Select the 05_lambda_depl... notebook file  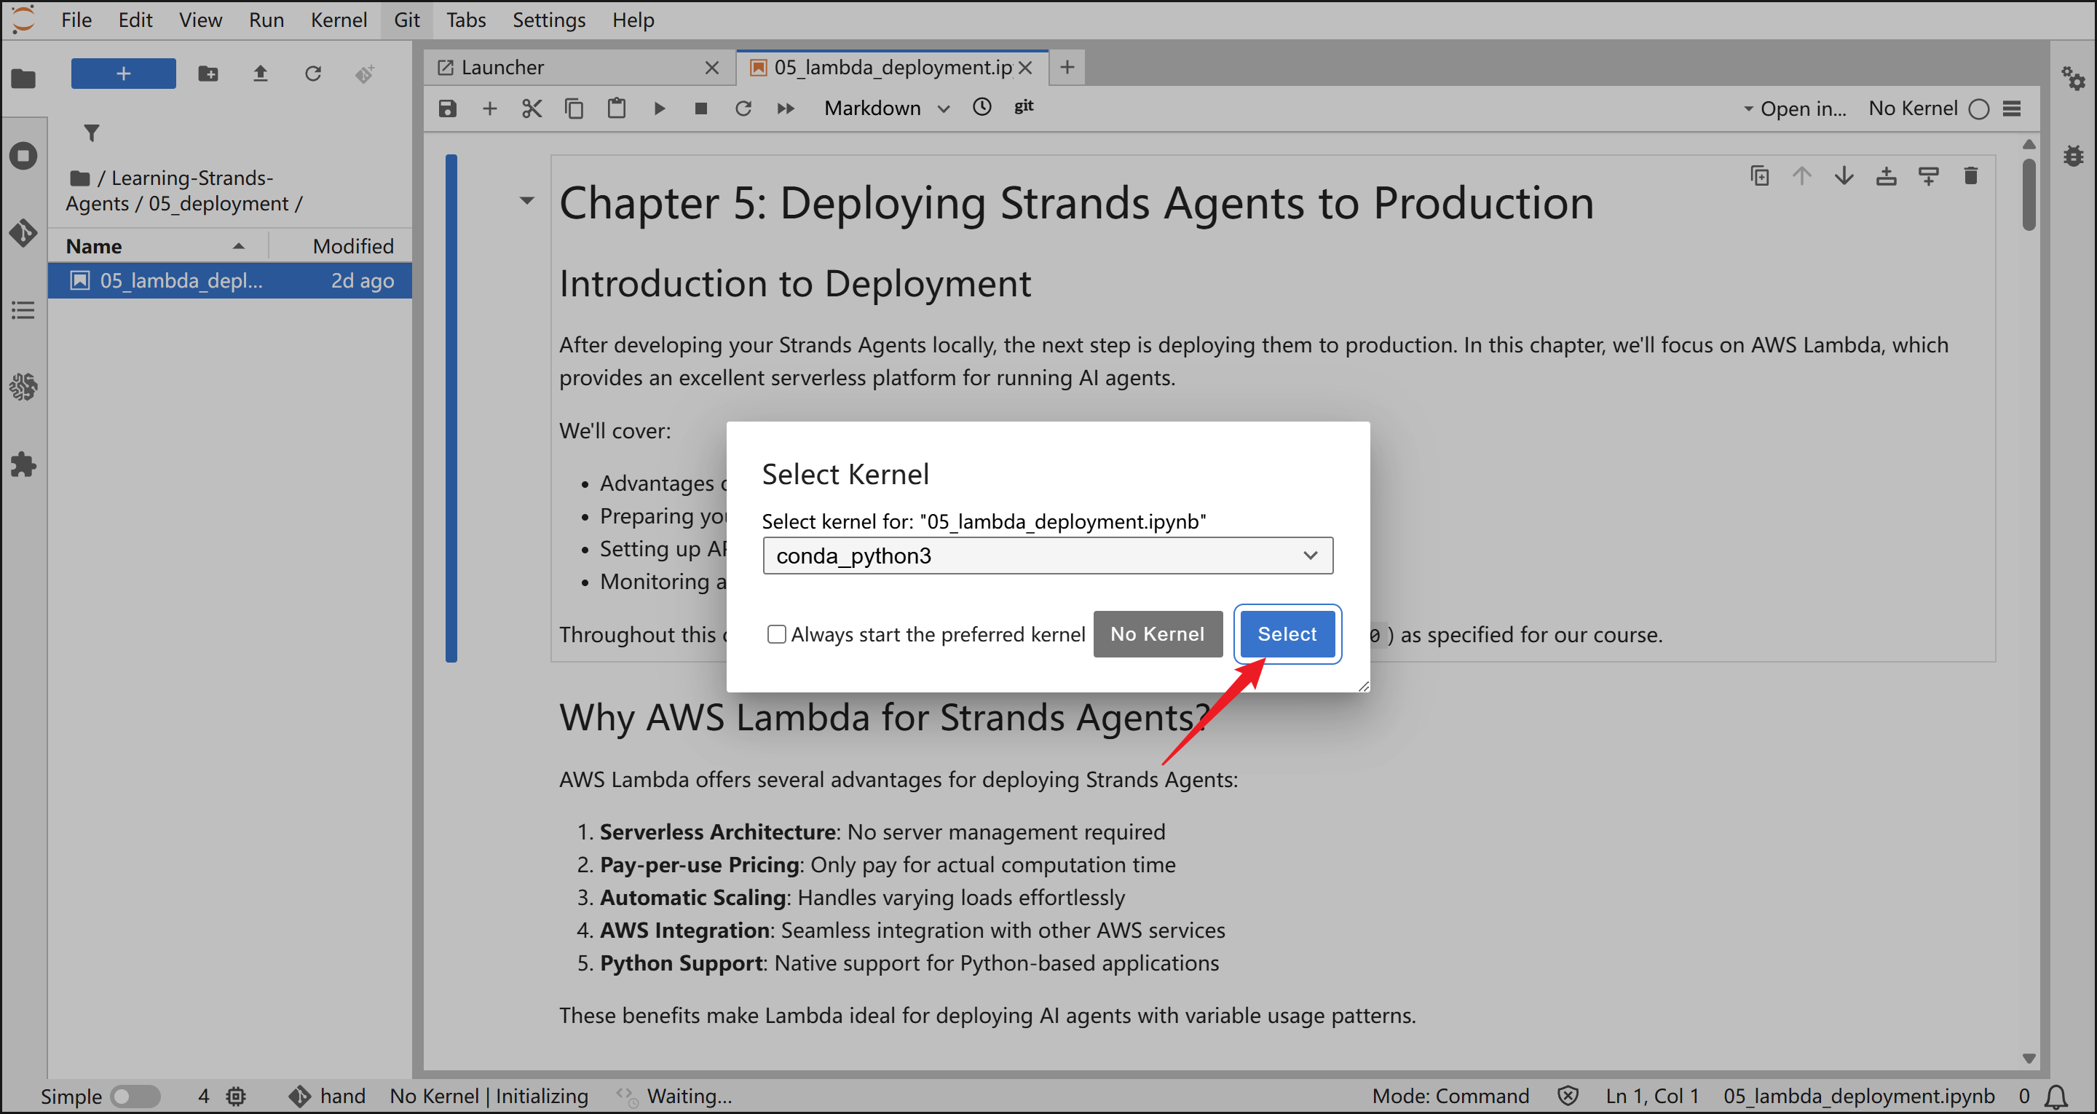click(229, 280)
